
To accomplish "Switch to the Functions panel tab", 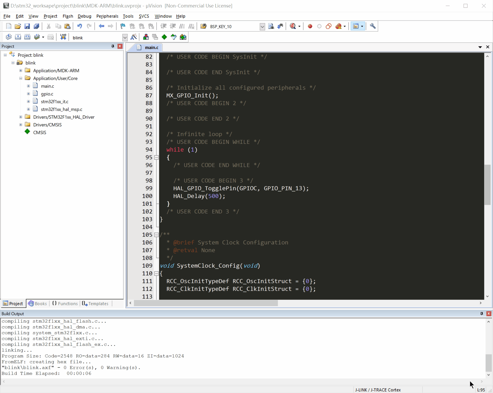I will click(65, 304).
